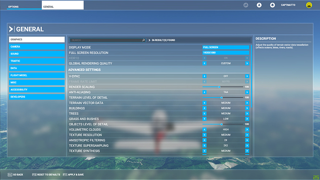Screen dimensions: 320x180
Task: Open the notifications bell icon
Action: (272, 5)
